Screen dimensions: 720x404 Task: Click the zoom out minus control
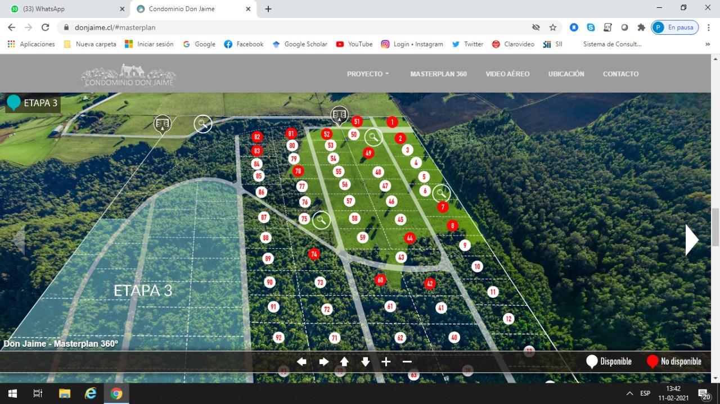(407, 362)
